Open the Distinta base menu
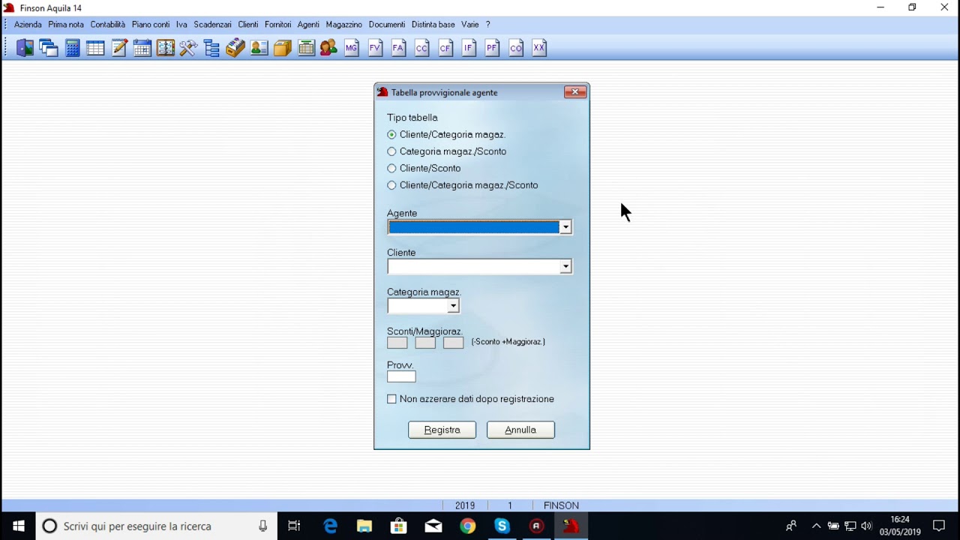The image size is (960, 540). tap(433, 25)
